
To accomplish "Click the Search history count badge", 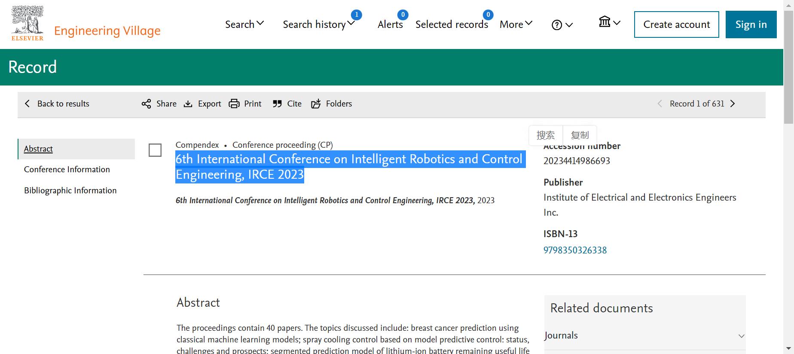I will pyautogui.click(x=356, y=15).
